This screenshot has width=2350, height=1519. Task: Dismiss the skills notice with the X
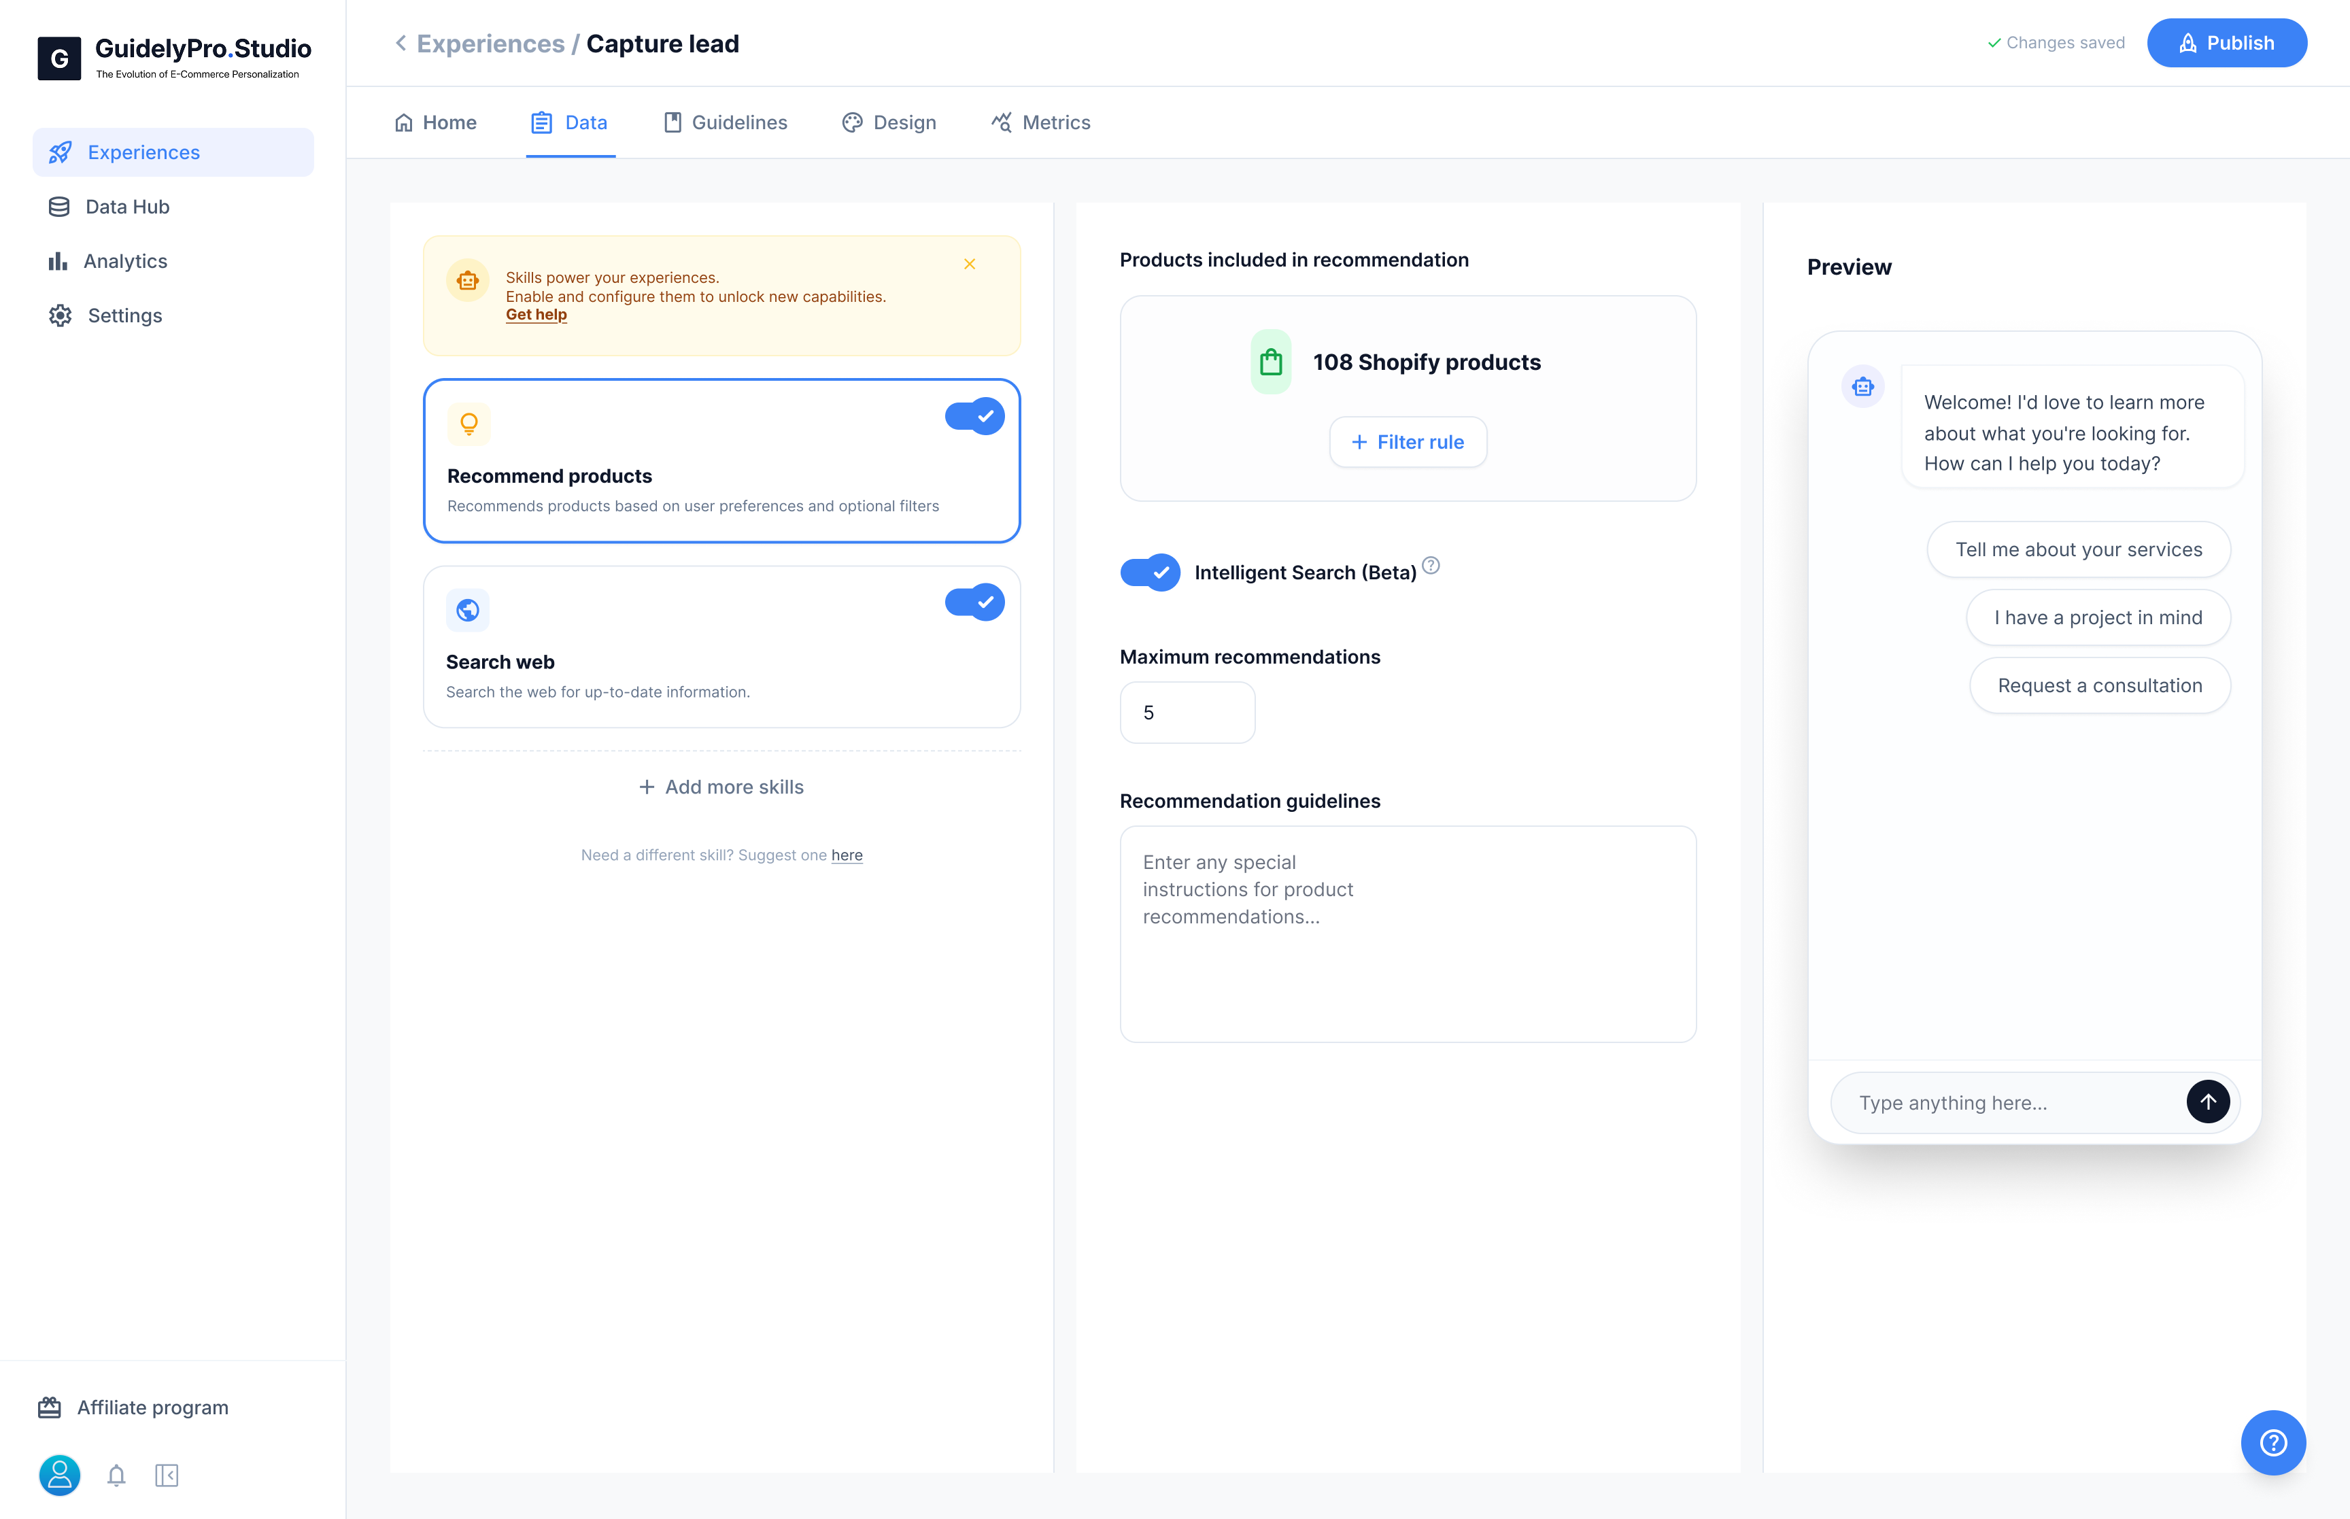click(x=970, y=264)
